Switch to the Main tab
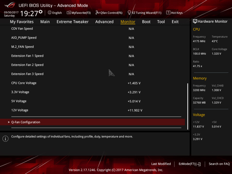This screenshot has width=232, height=174. [x=45, y=22]
